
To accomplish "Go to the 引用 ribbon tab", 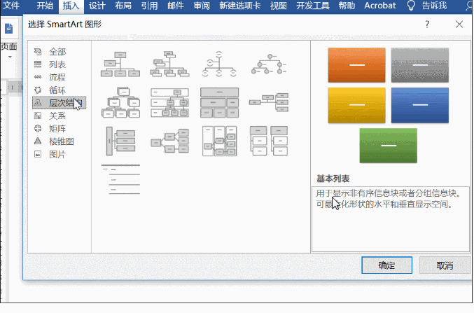I will coord(149,6).
